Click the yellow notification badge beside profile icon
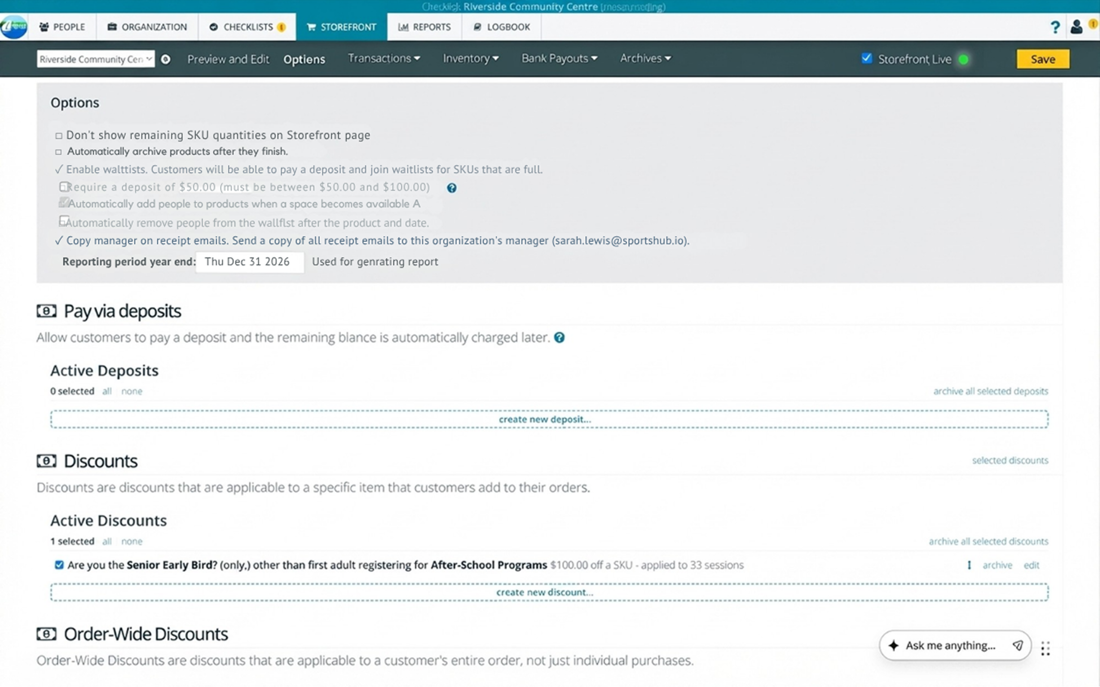This screenshot has height=687, width=1100. pos(1093,24)
